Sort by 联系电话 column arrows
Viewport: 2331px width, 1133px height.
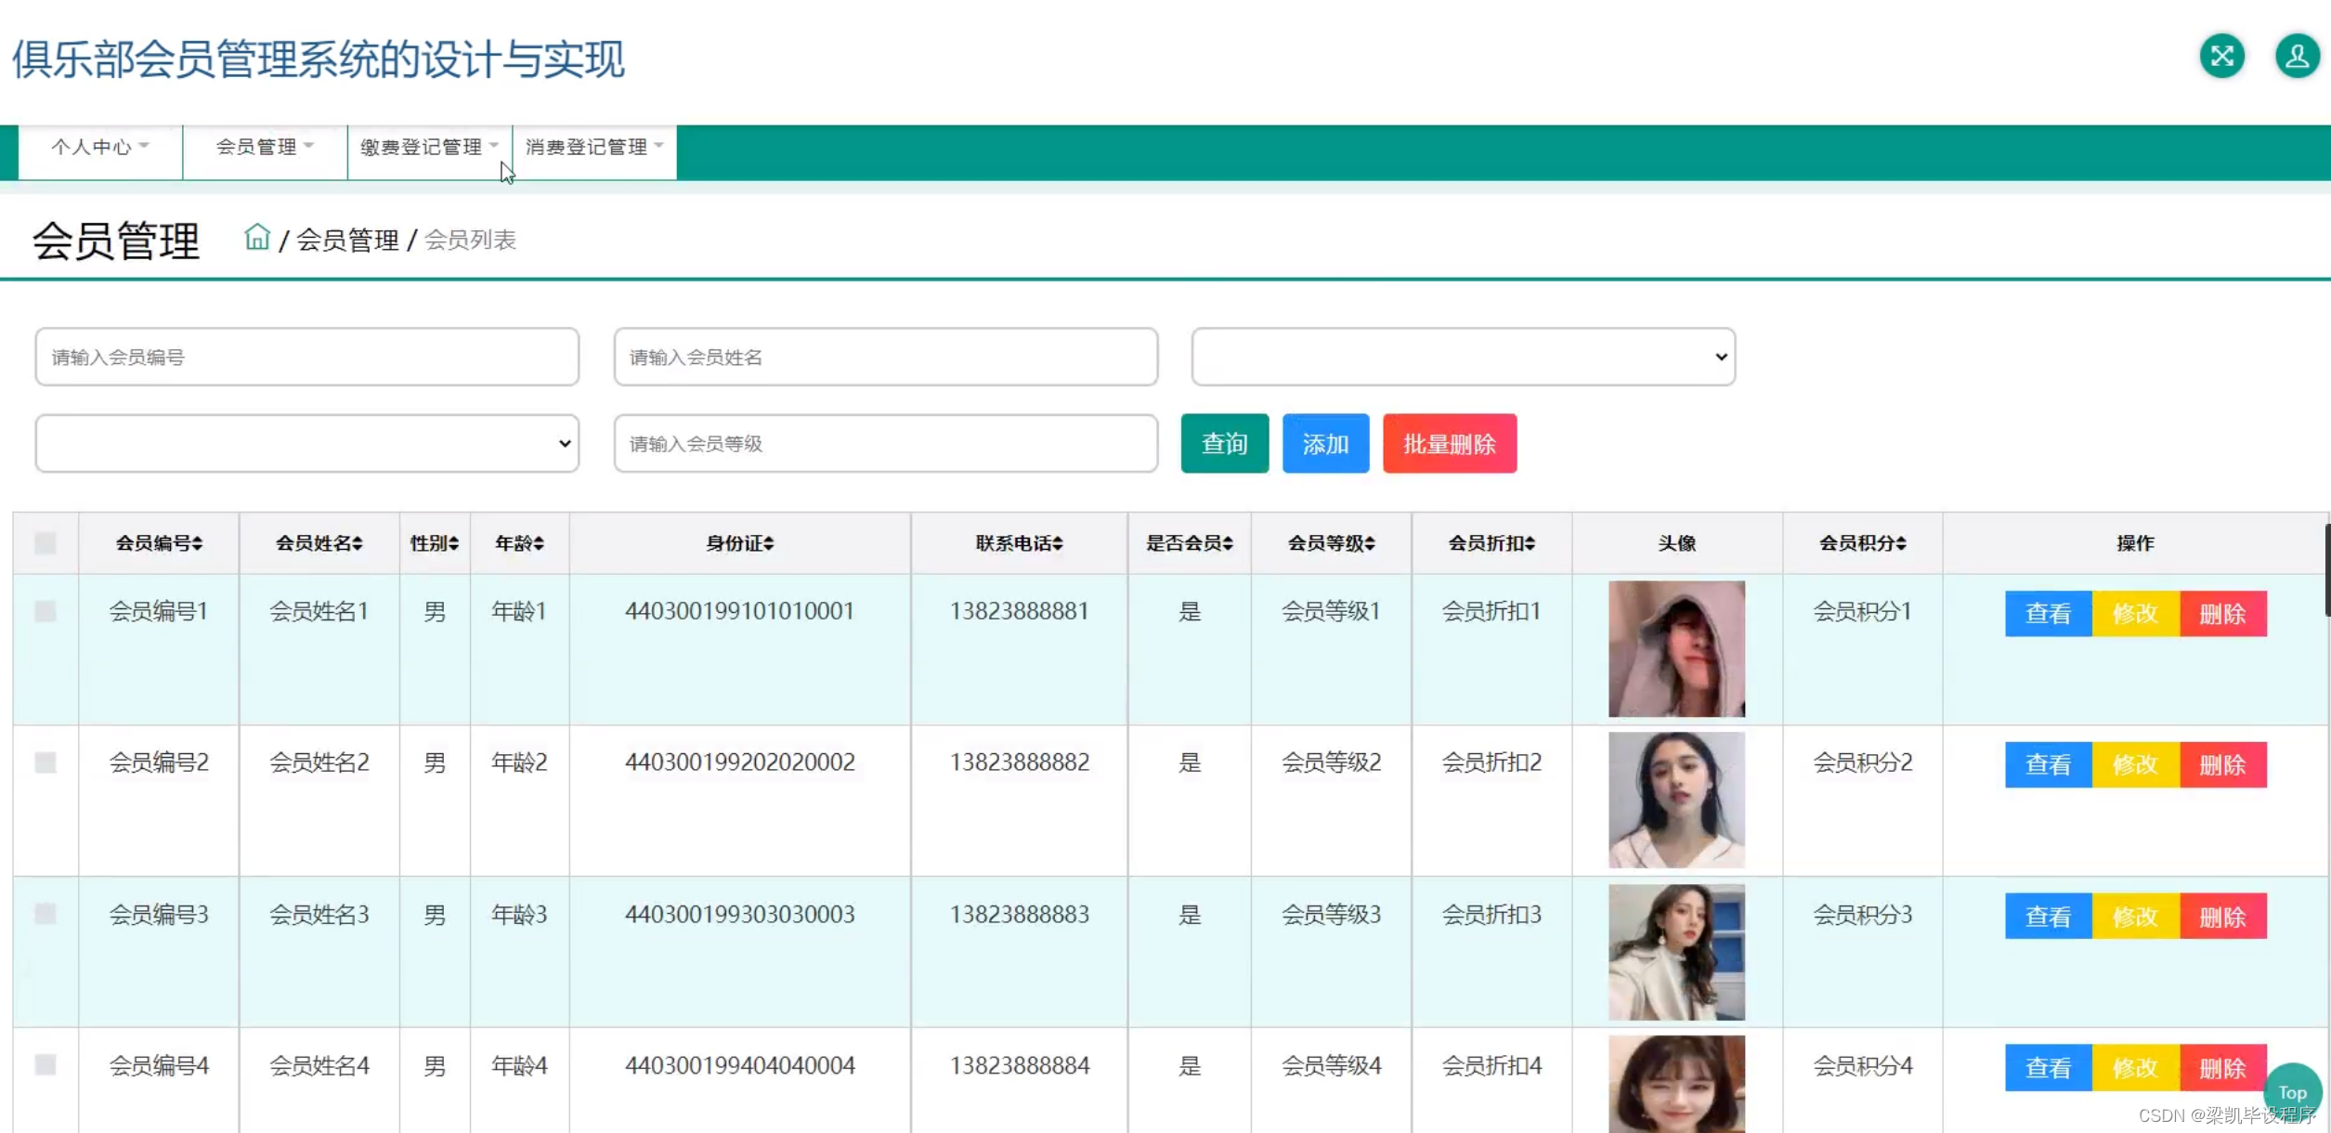(1058, 543)
